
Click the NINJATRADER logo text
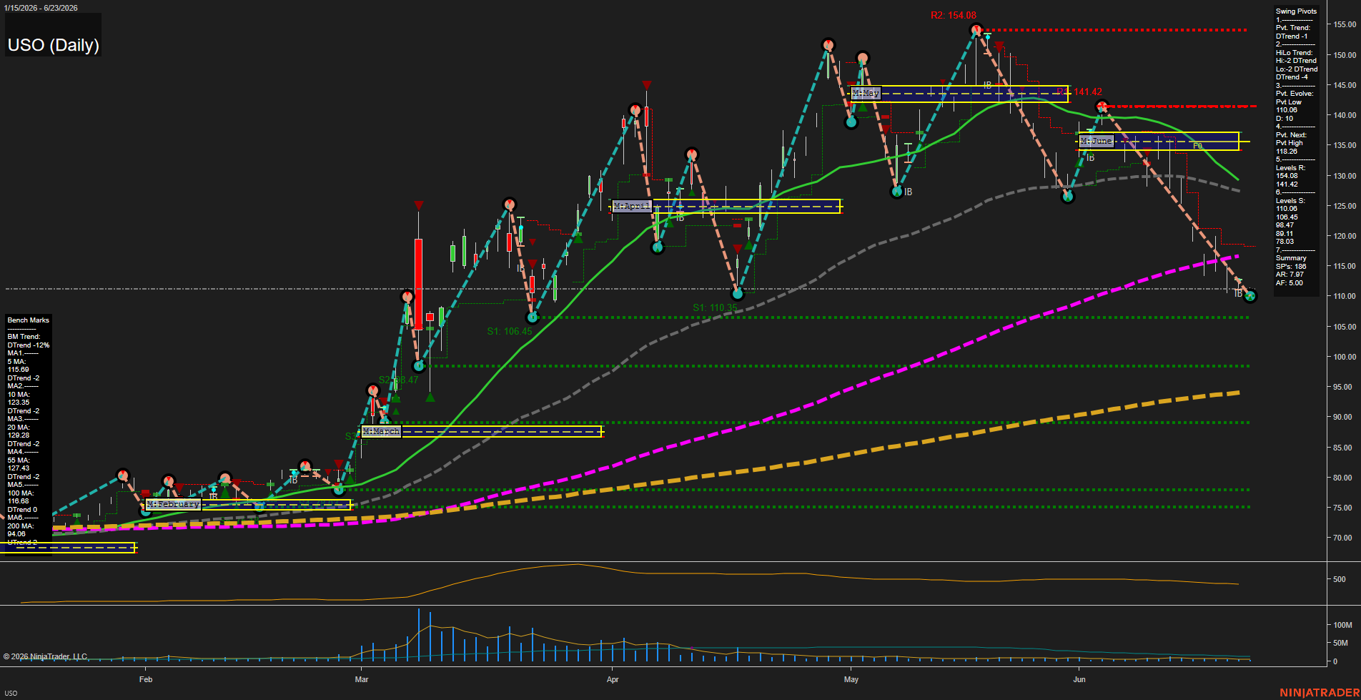coord(1319,693)
